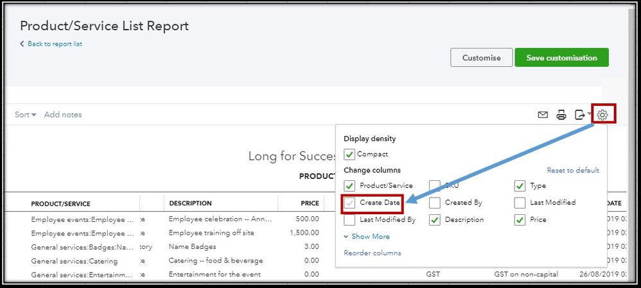Screen dimensions: 641x288
Task: Click the 1,500.00 price value
Action: pos(304,233)
